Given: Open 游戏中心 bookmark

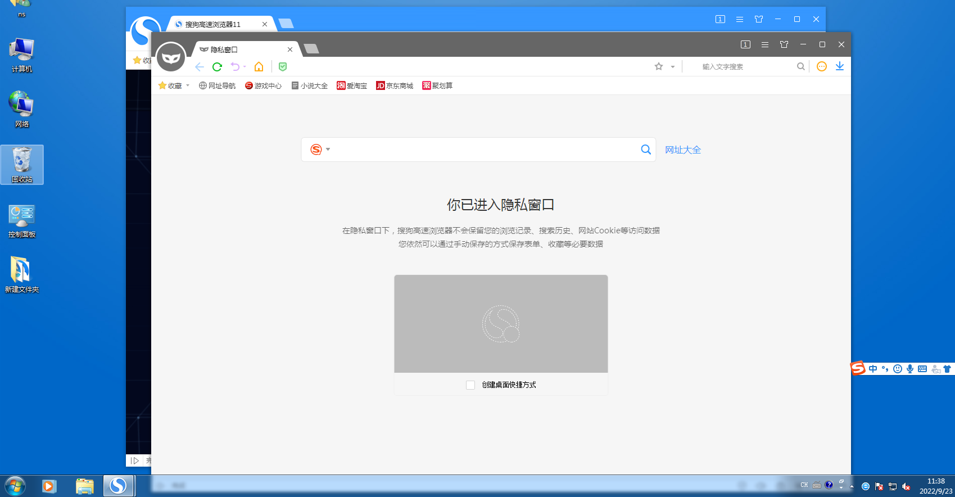Looking at the screenshot, I should [263, 85].
